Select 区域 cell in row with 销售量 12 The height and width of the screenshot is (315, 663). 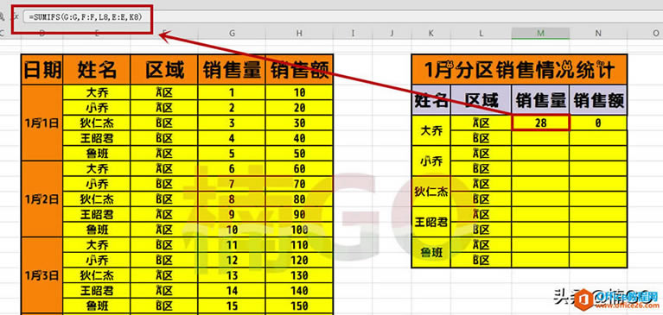164,260
